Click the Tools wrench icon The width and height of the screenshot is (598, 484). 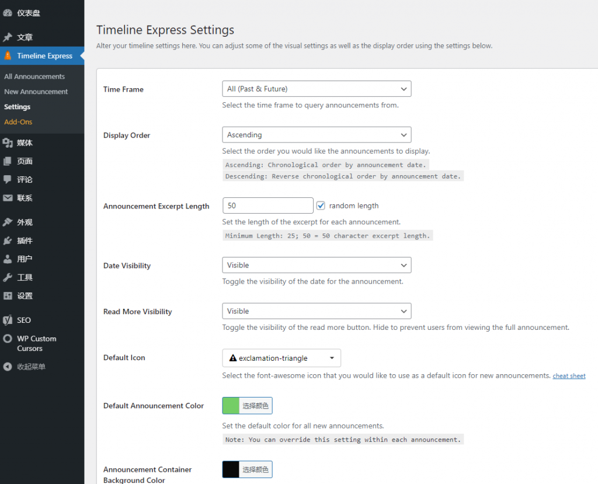8,277
